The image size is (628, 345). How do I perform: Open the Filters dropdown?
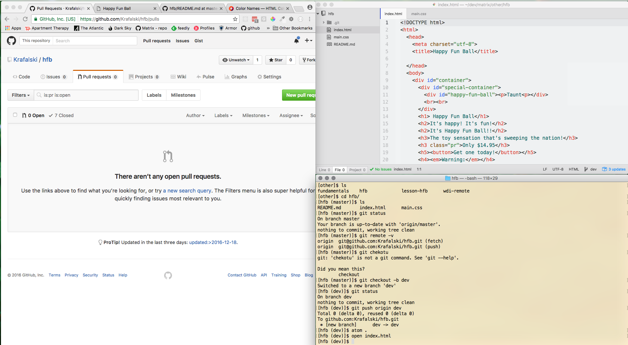21,95
